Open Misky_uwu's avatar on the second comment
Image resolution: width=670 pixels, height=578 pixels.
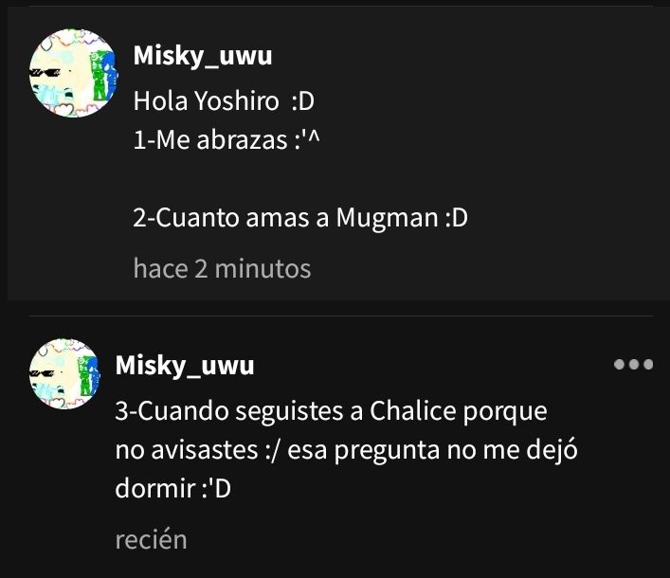(x=64, y=373)
